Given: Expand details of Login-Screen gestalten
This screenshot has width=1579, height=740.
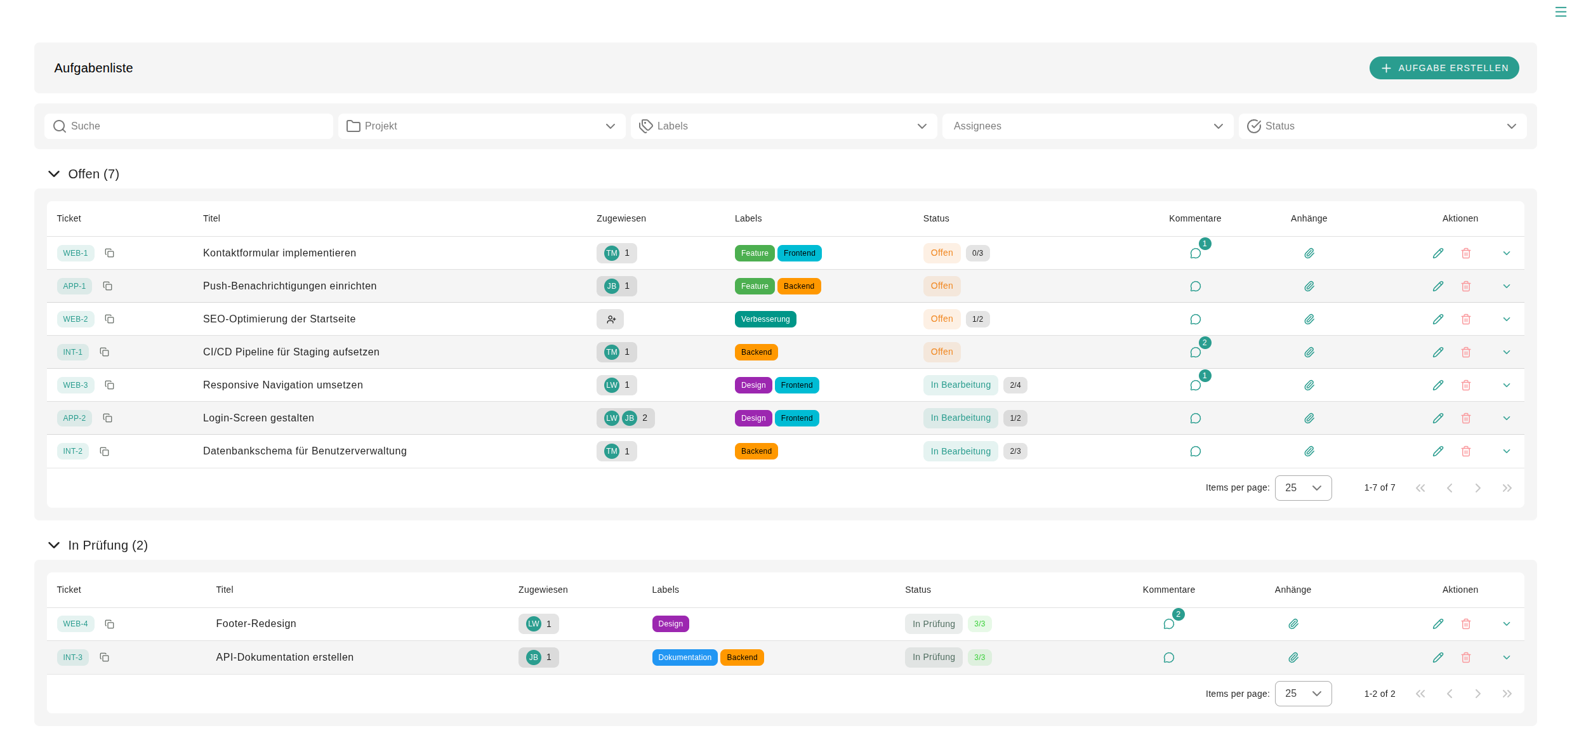Looking at the screenshot, I should click(x=1507, y=418).
